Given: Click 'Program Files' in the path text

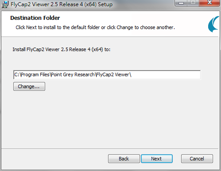Looking at the screenshot, I should [x=35, y=74].
